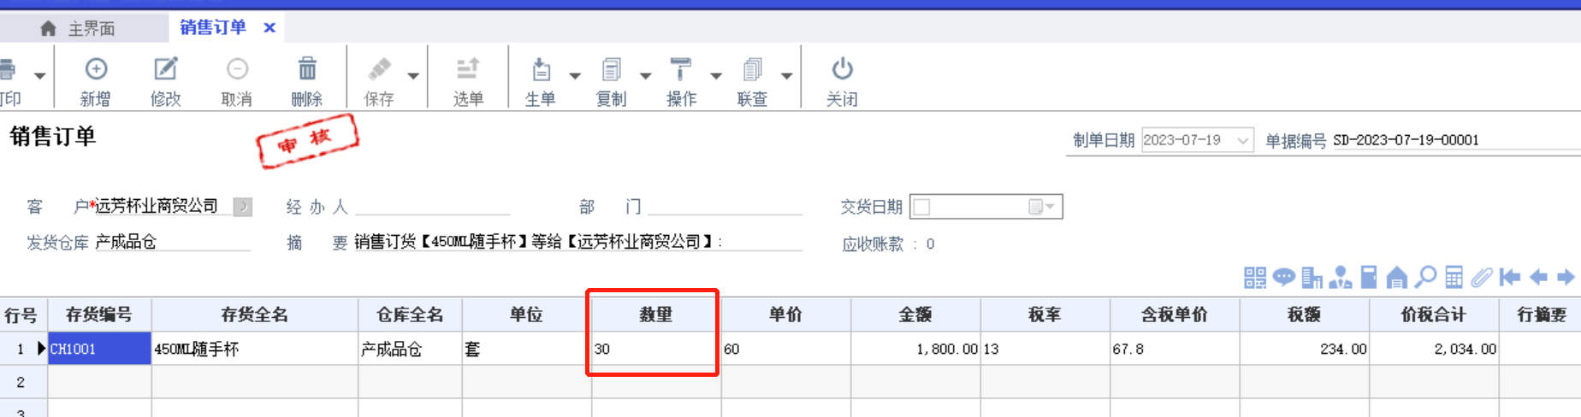Click the 保存 (save) toolbar icon
This screenshot has width=1581, height=417.
point(379,68)
